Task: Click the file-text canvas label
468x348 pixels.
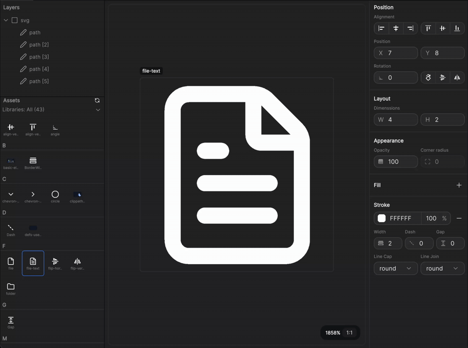Action: tap(151, 71)
